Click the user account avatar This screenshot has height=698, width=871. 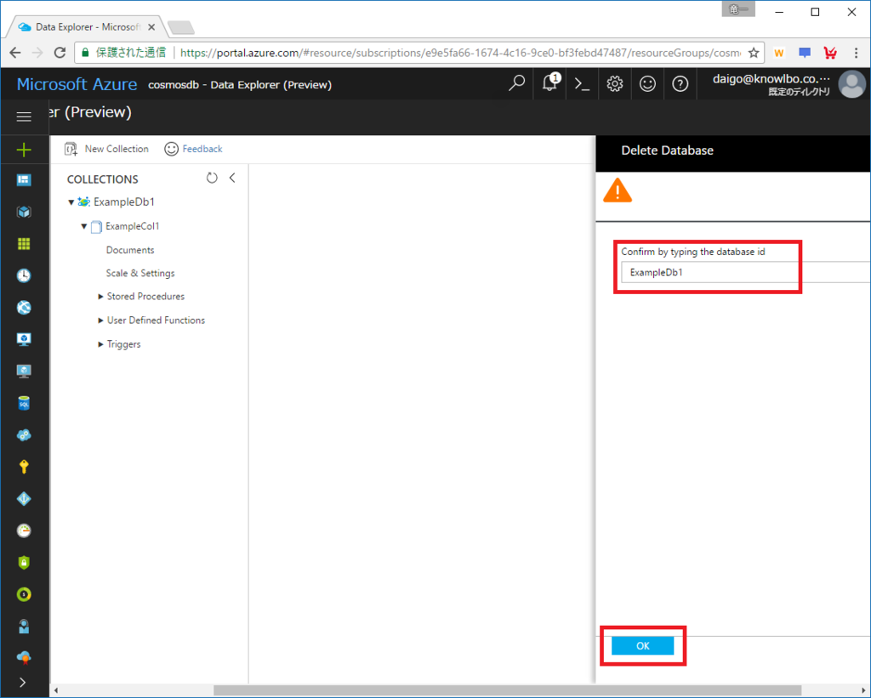[851, 84]
